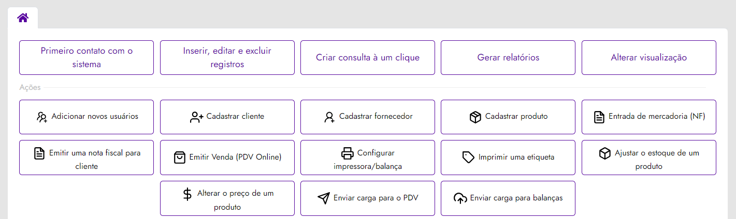
Task: Open Primeiro contato com o sistema guide
Action: [x=86, y=57]
